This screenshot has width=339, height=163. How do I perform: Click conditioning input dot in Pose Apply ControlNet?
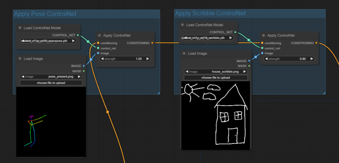[x=98, y=43]
